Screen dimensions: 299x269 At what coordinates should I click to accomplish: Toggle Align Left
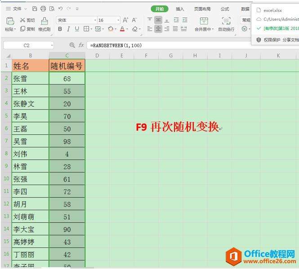[150, 29]
